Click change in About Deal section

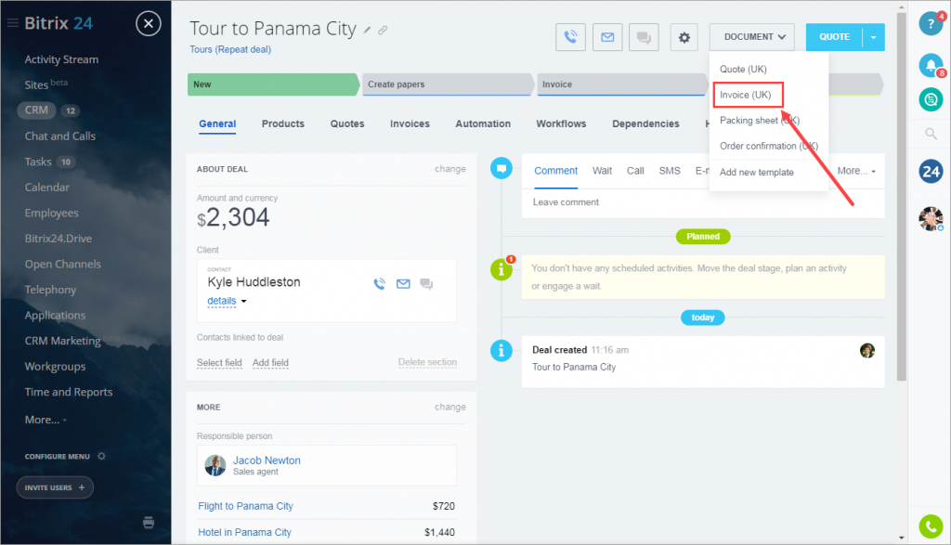(x=450, y=169)
